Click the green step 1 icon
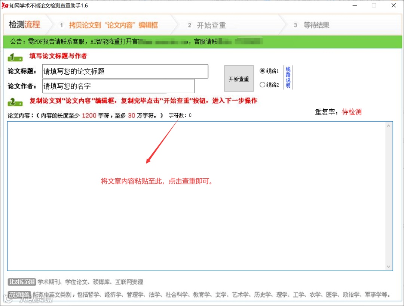 pyautogui.click(x=15, y=57)
